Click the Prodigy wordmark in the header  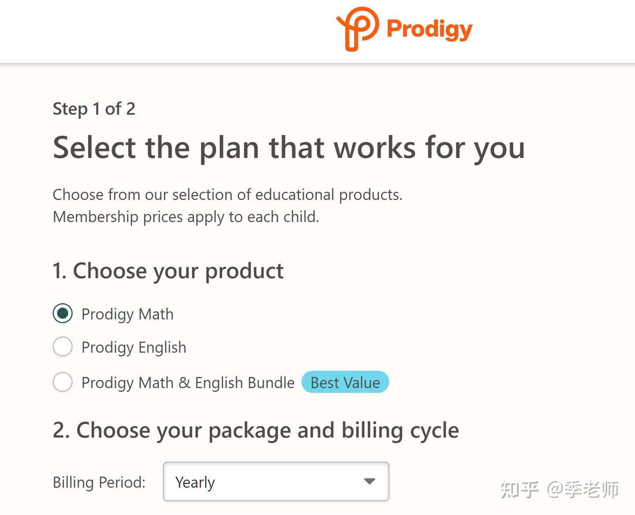coord(429,28)
